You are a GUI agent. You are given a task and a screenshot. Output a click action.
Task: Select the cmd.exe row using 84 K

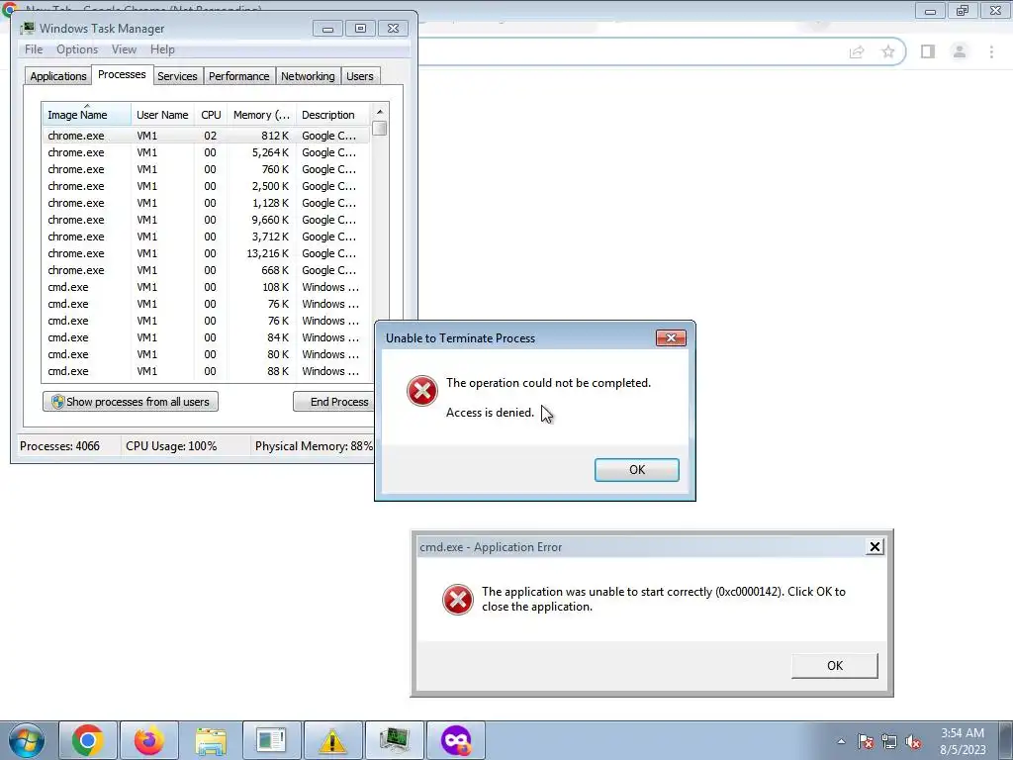[x=206, y=337]
